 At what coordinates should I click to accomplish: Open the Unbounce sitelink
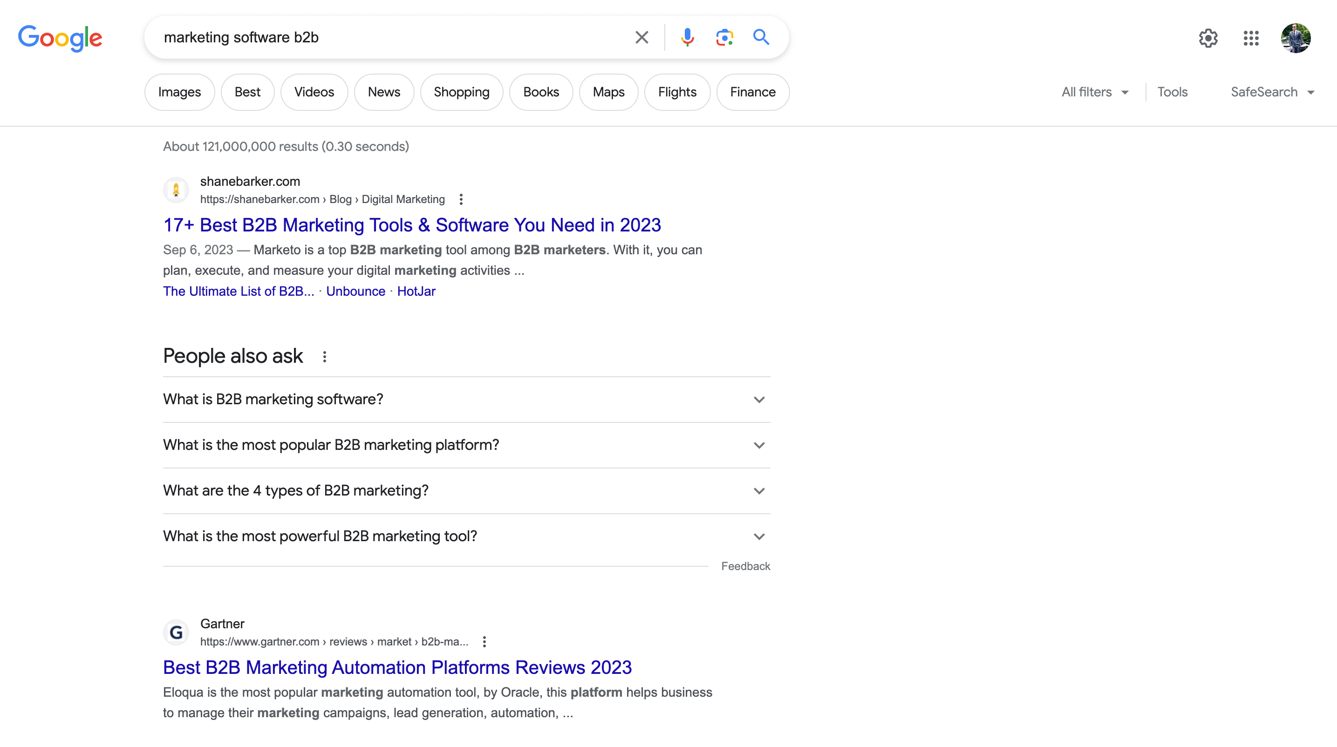pyautogui.click(x=355, y=291)
